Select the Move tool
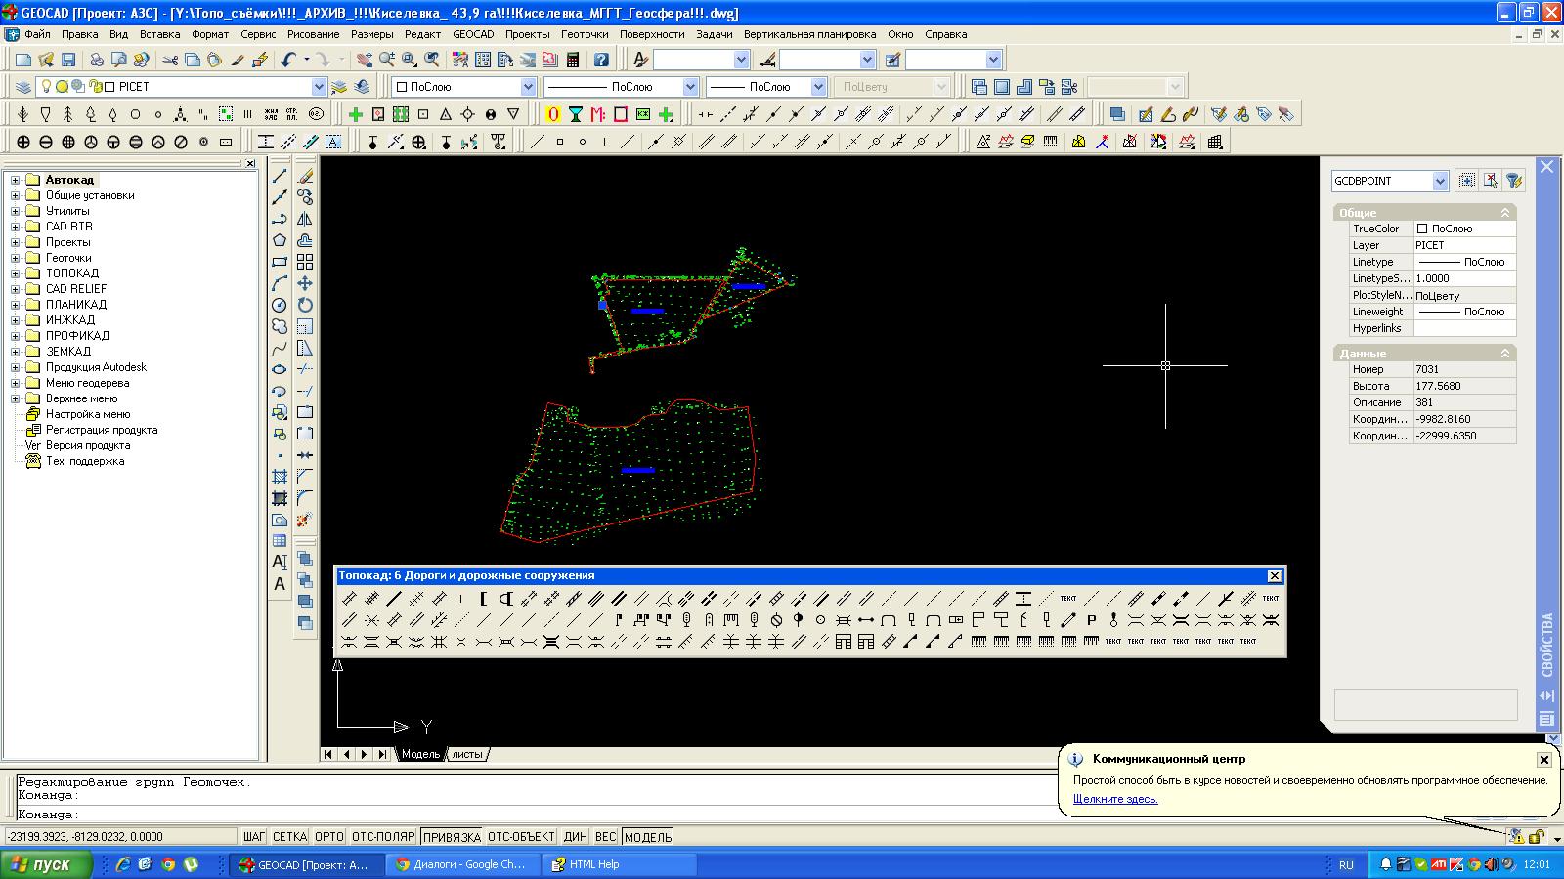 (x=305, y=283)
